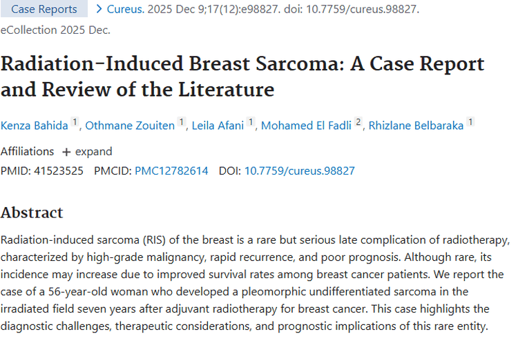Select author Rhizlane Belbaraka
Screen dimensions: 518x345
pyautogui.click(x=417, y=126)
